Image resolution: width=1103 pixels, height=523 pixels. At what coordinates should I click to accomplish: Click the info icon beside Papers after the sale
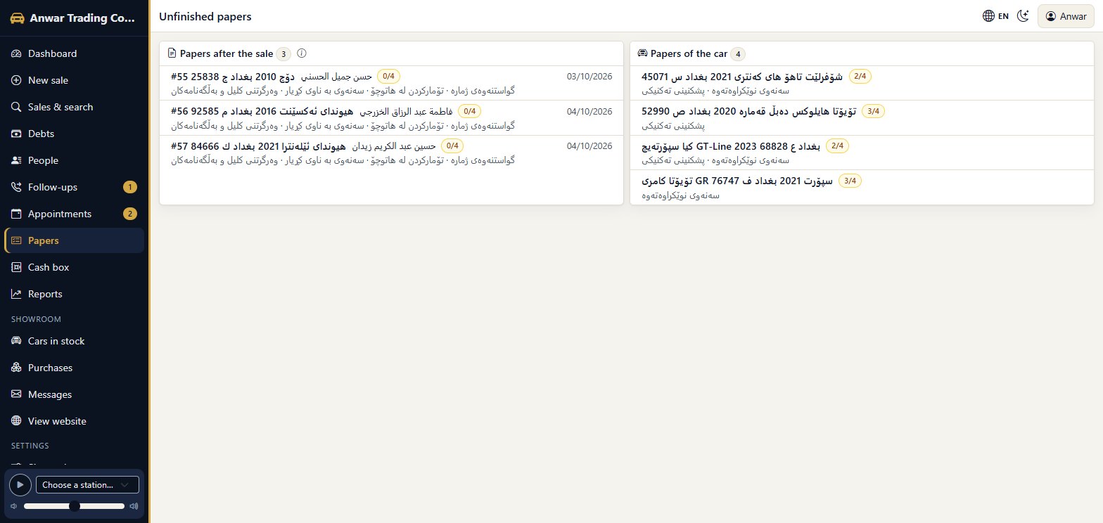pyautogui.click(x=302, y=53)
